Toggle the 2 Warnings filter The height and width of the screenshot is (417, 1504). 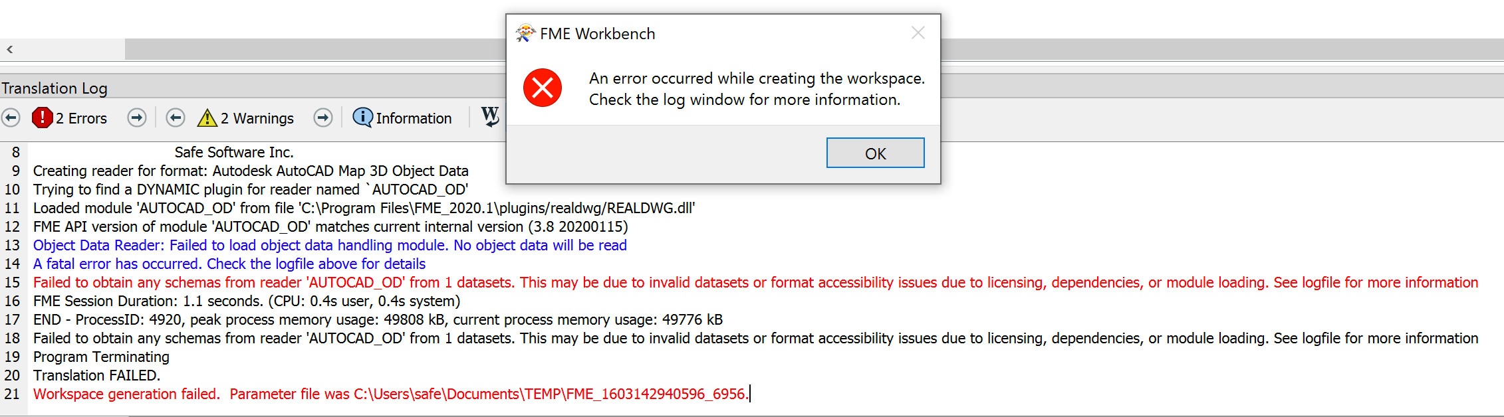(245, 118)
